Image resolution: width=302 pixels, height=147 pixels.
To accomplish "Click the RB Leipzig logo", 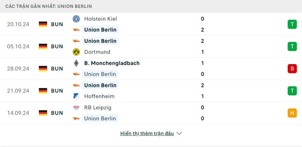I will pyautogui.click(x=76, y=107).
